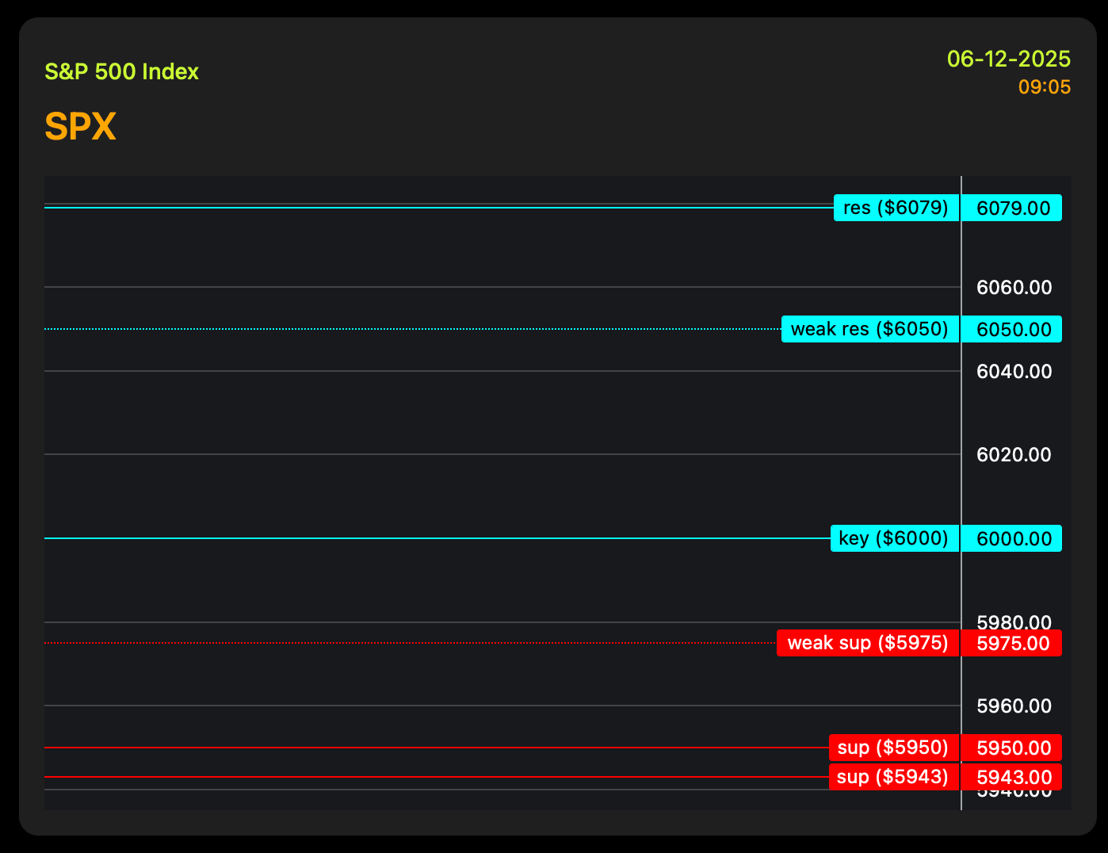Screen dimensions: 1108x853
Task: Click the 6060.00 axis value
Action: pyautogui.click(x=1014, y=287)
